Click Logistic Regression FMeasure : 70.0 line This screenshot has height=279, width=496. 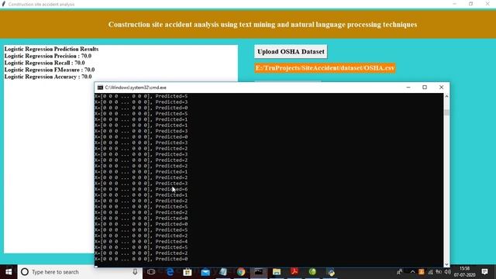click(x=50, y=70)
